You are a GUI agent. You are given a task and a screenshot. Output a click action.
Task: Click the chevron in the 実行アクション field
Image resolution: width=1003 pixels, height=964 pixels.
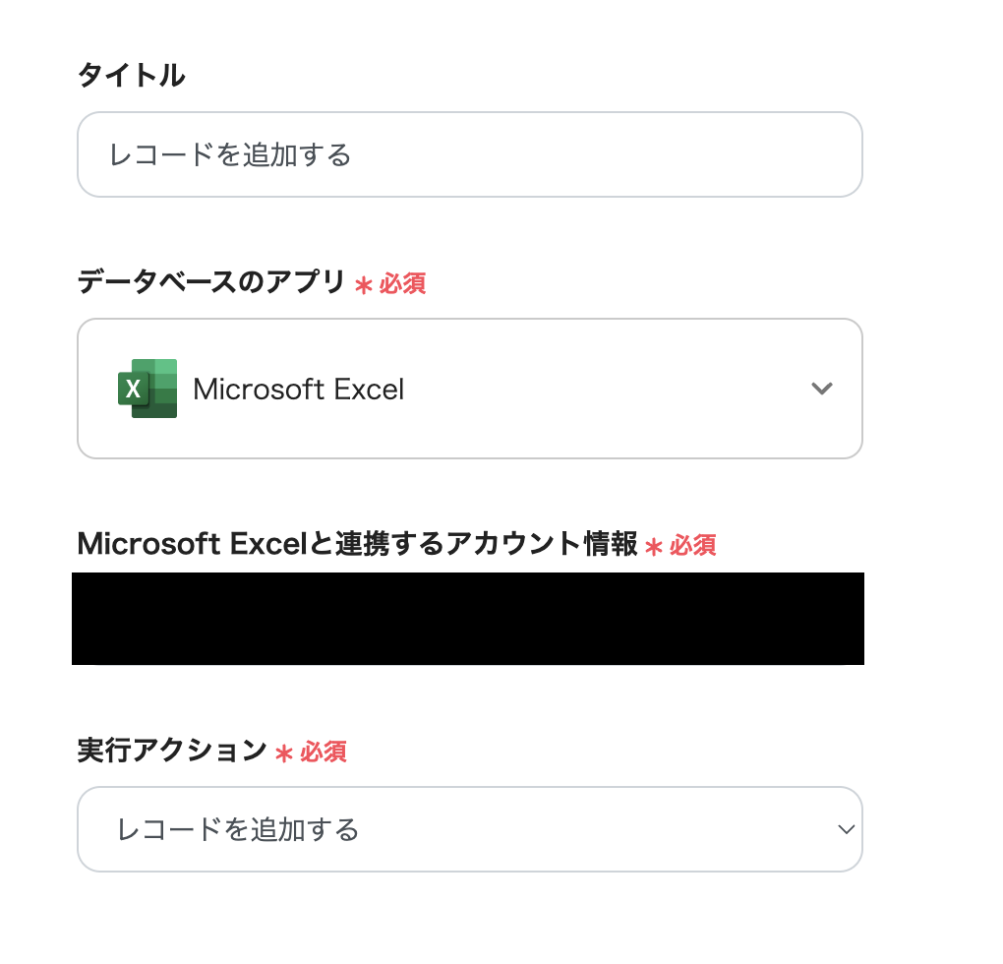(x=844, y=829)
